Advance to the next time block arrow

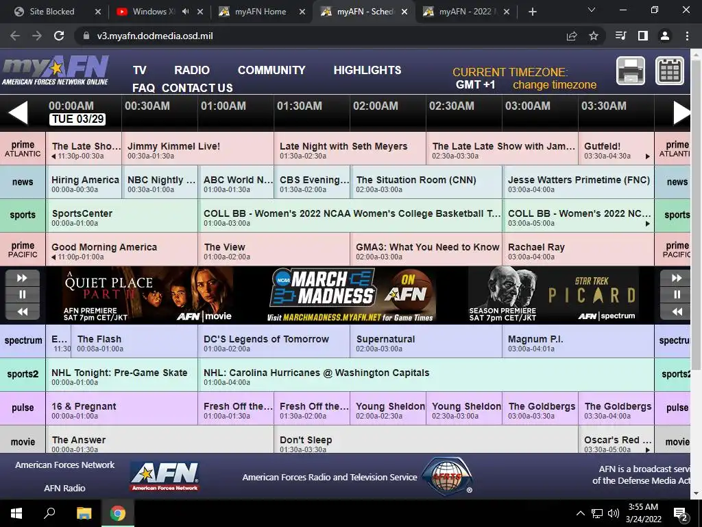point(682,112)
